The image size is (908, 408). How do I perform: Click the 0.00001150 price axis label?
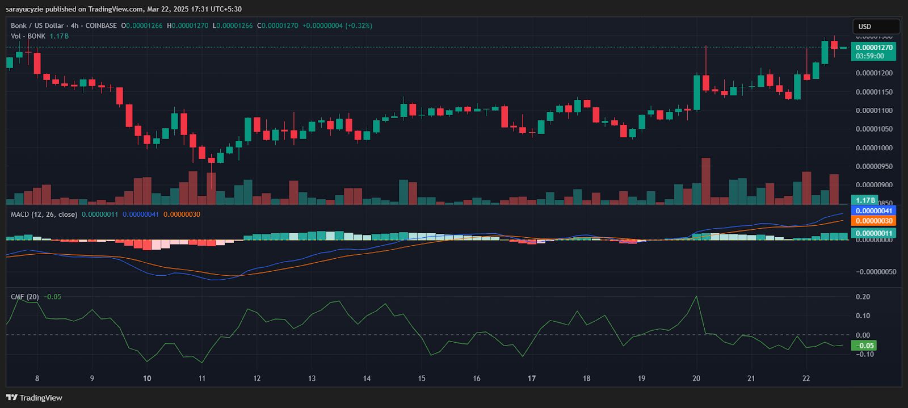tap(874, 92)
